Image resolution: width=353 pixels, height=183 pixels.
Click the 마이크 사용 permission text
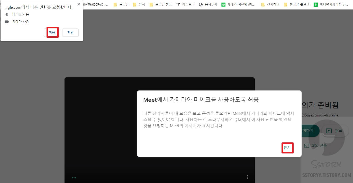pos(21,14)
